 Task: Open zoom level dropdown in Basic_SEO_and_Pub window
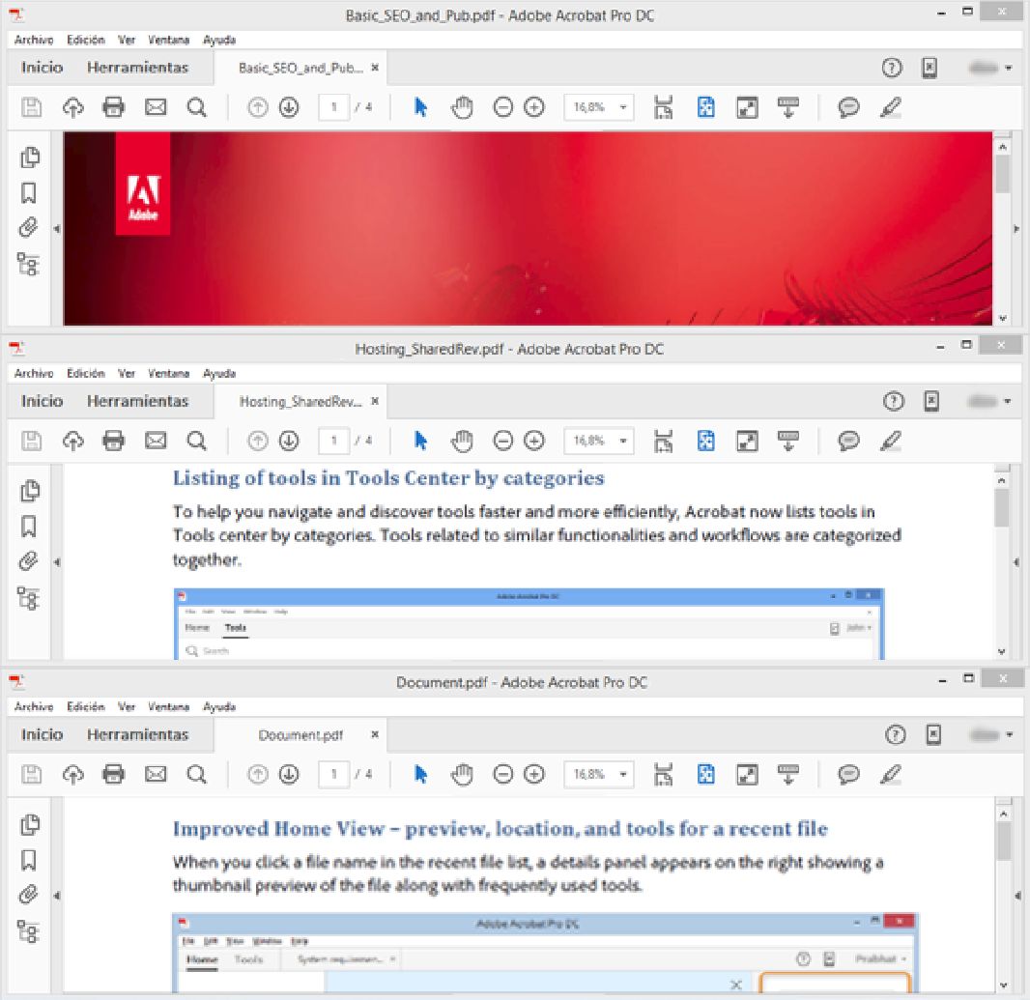[622, 107]
